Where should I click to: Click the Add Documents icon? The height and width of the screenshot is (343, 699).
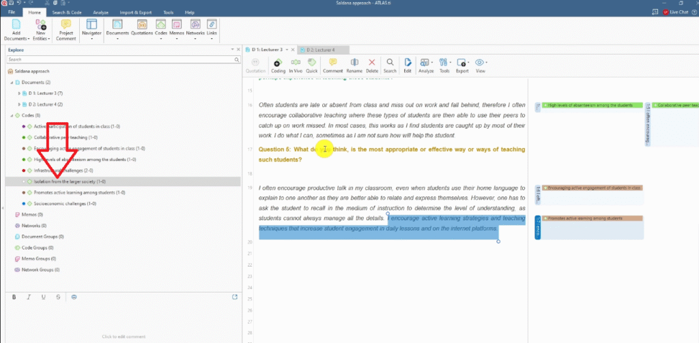point(16,25)
